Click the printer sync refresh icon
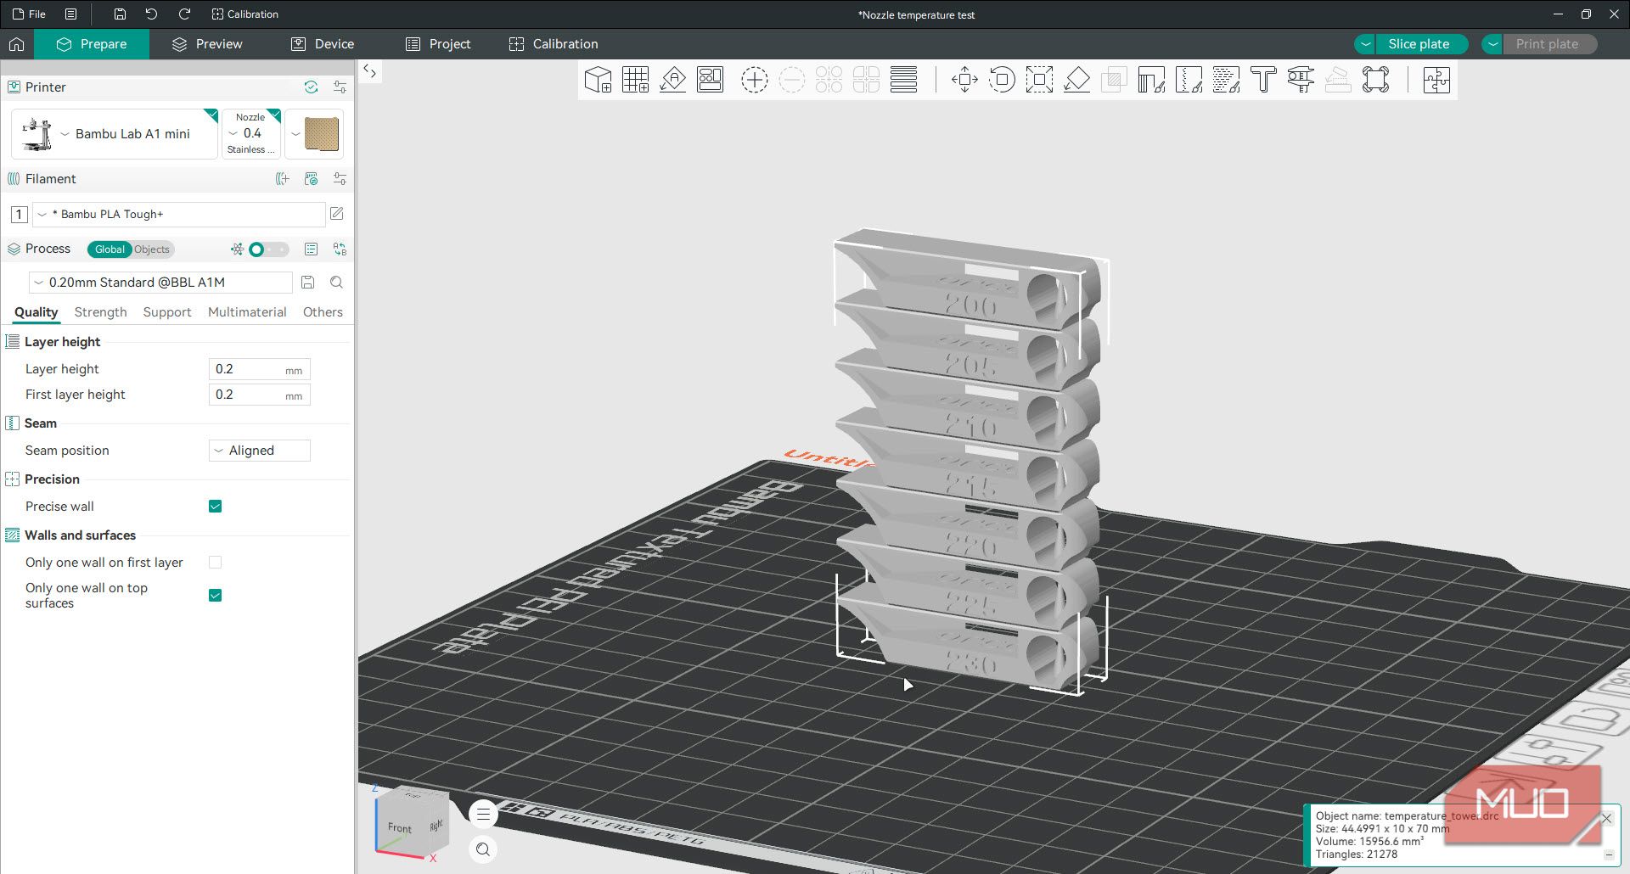The image size is (1630, 874). click(x=311, y=87)
